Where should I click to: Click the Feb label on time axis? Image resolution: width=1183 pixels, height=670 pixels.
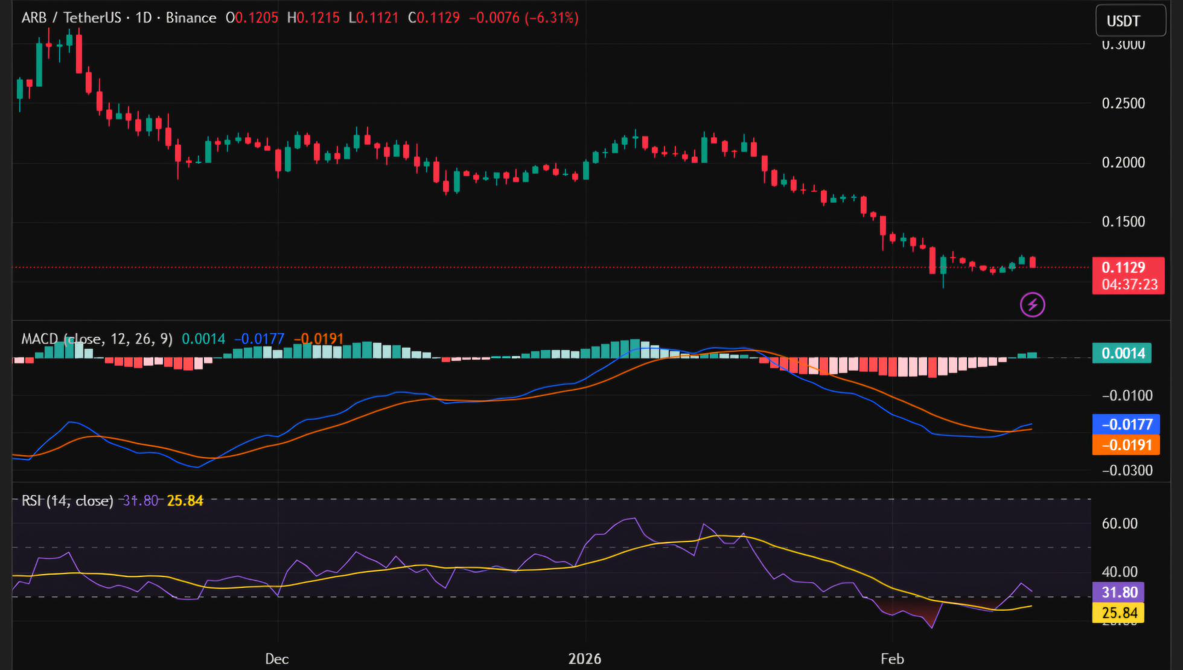(892, 659)
